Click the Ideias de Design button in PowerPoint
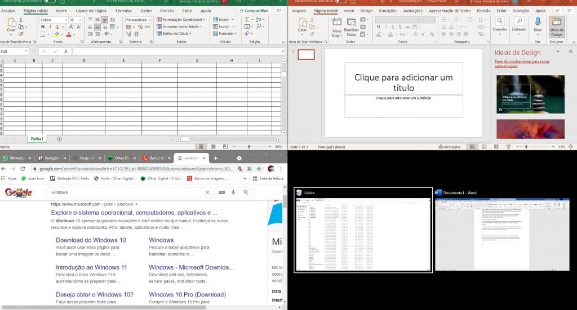577x310 pixels. [556, 25]
